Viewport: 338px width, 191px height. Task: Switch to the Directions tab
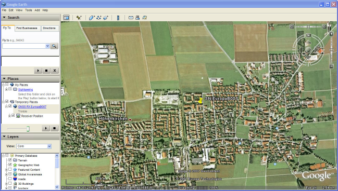point(49,28)
